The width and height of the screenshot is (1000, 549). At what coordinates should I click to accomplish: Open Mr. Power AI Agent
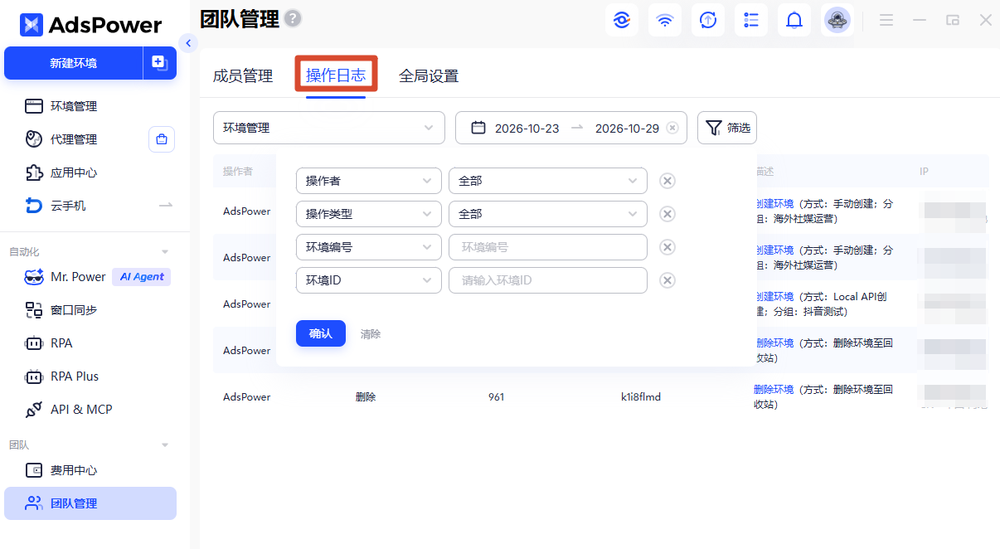point(98,277)
